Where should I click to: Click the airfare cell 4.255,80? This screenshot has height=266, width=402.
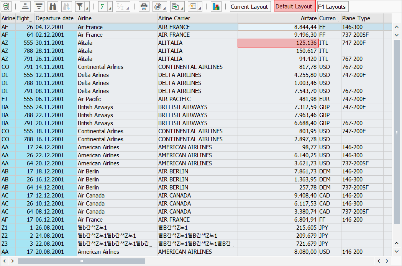pos(278,75)
